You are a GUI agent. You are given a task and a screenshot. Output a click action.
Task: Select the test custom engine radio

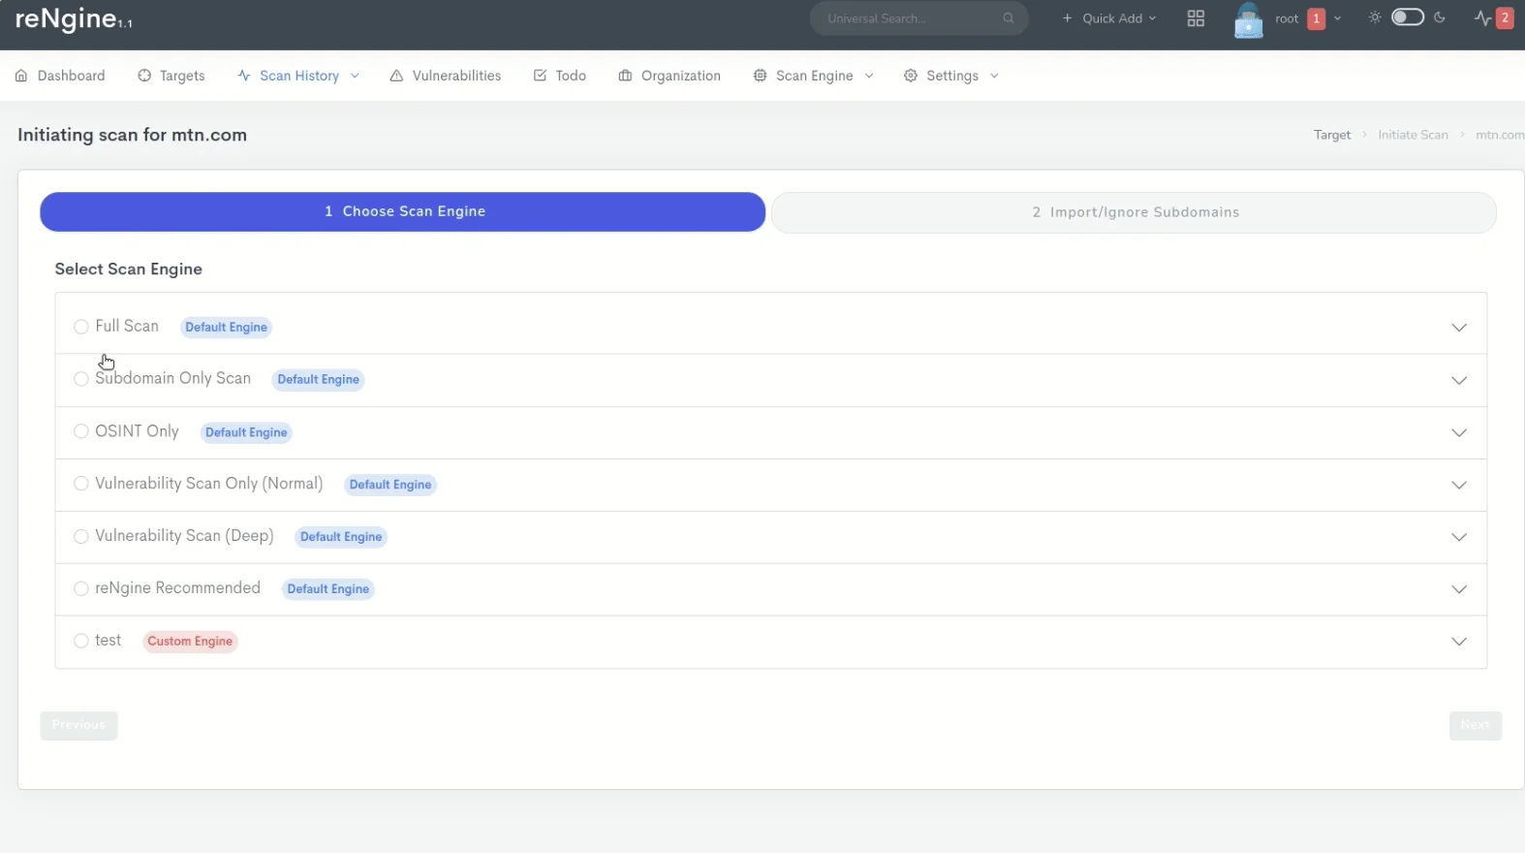click(81, 641)
